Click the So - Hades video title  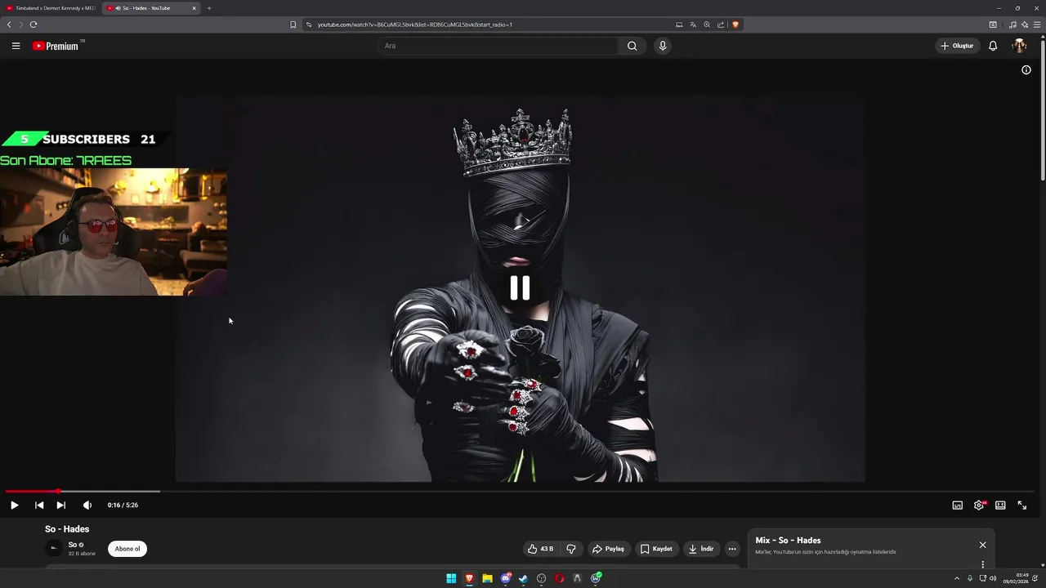tap(67, 529)
